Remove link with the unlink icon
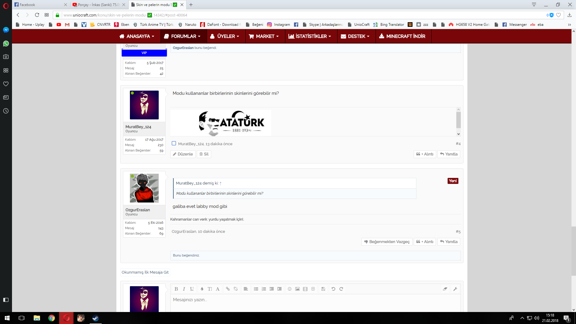 [235, 289]
